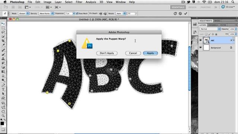
Task: Select the Eyedropper tool
Action: [3, 45]
